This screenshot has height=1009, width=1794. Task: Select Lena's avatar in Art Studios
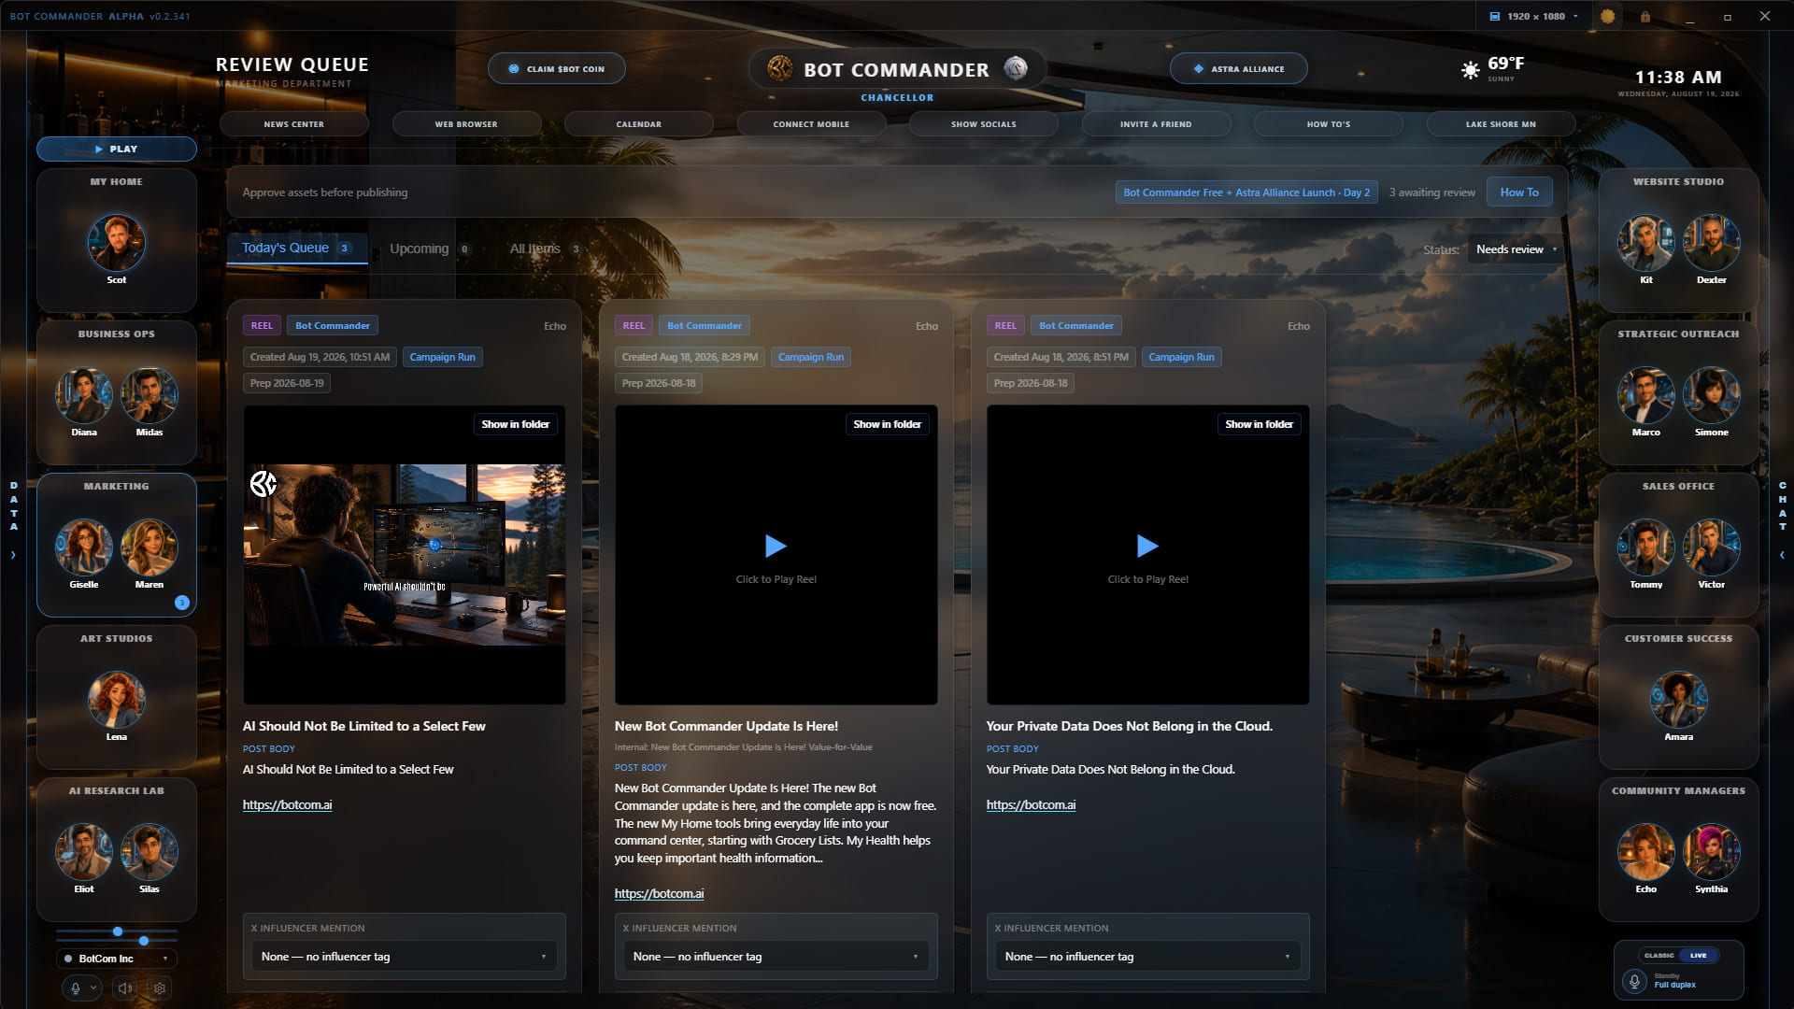[x=116, y=700]
